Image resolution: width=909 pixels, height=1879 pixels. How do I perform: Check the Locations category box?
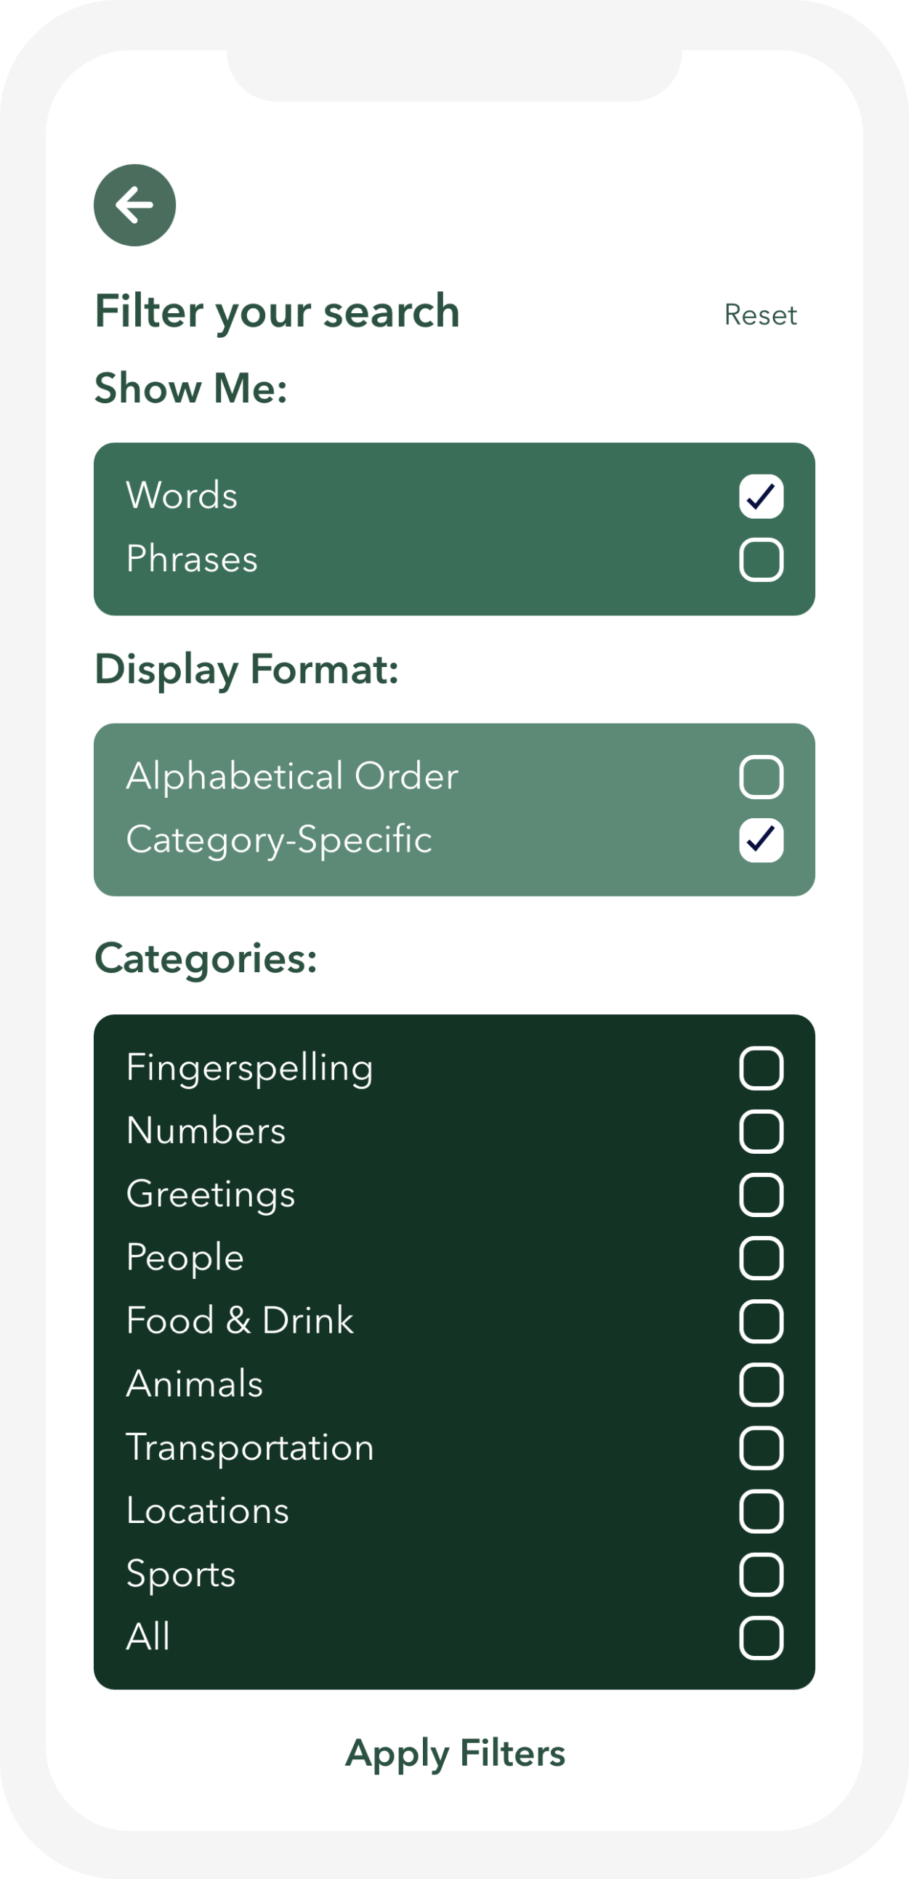[761, 1511]
